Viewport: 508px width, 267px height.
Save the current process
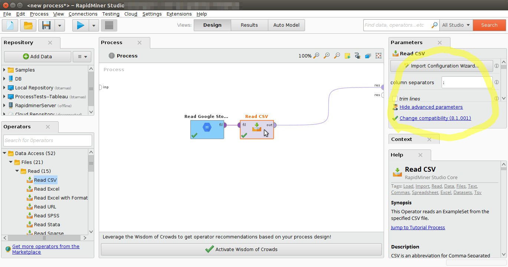tap(47, 25)
